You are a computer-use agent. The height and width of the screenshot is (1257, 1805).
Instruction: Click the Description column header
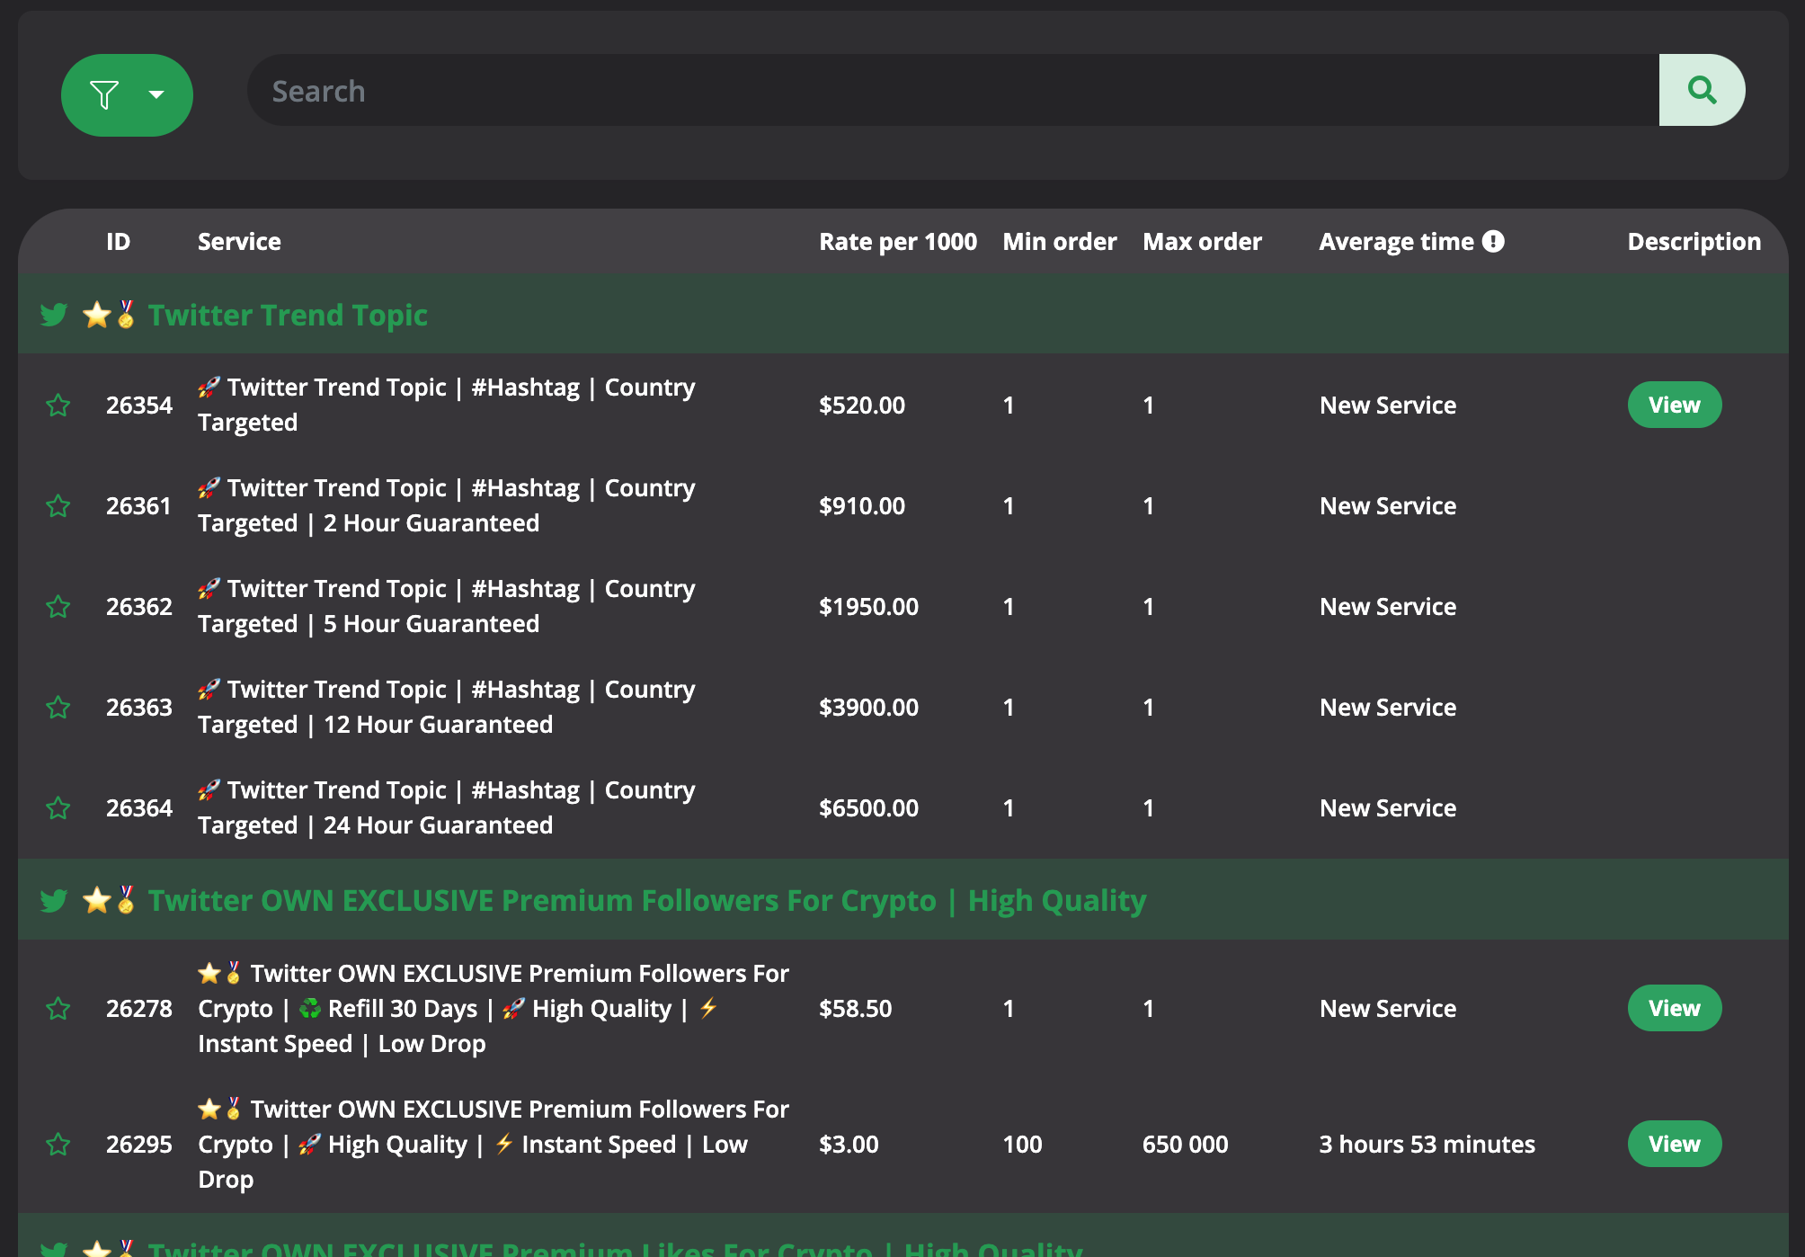pos(1694,241)
